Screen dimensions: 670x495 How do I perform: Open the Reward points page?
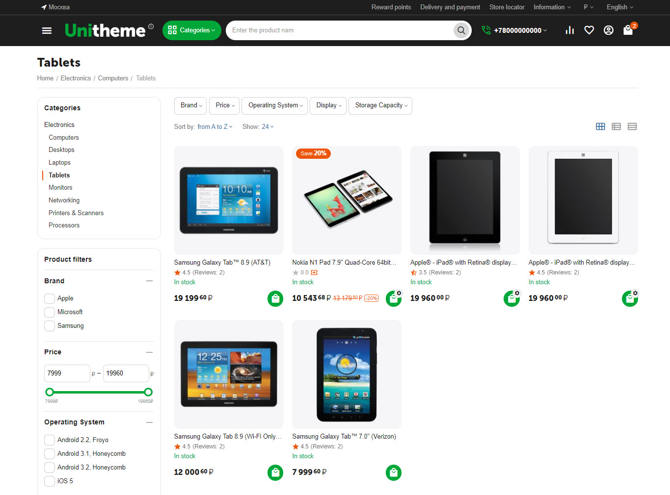391,7
